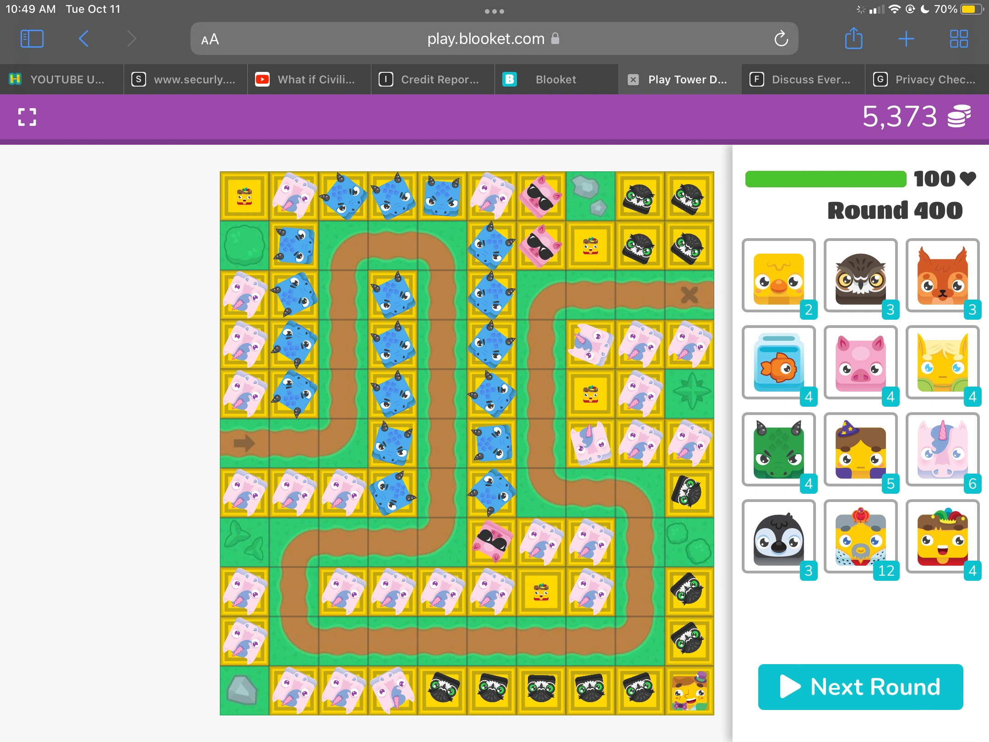Viewport: 989px width, 742px height.
Task: Select the green Dragon tower
Action: click(x=778, y=450)
